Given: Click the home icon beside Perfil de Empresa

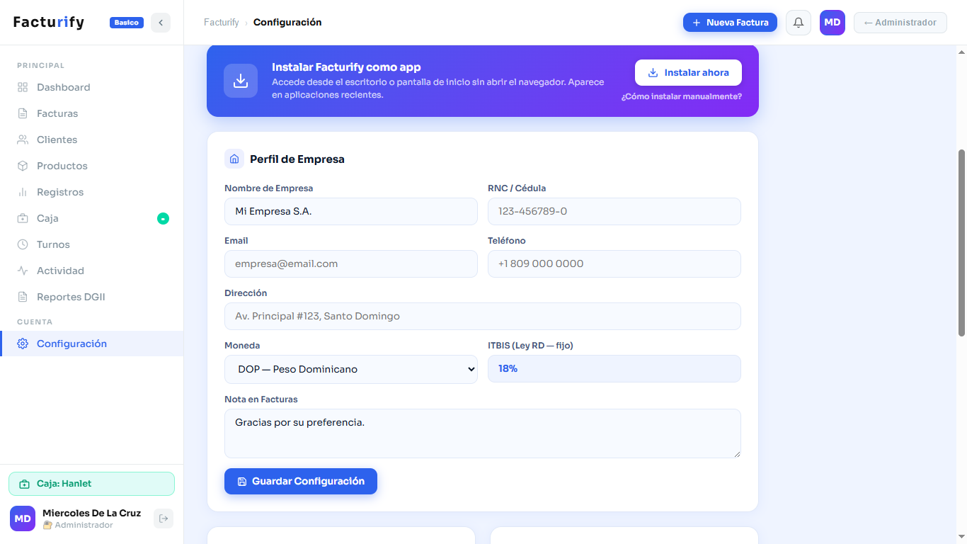Looking at the screenshot, I should pyautogui.click(x=234, y=159).
